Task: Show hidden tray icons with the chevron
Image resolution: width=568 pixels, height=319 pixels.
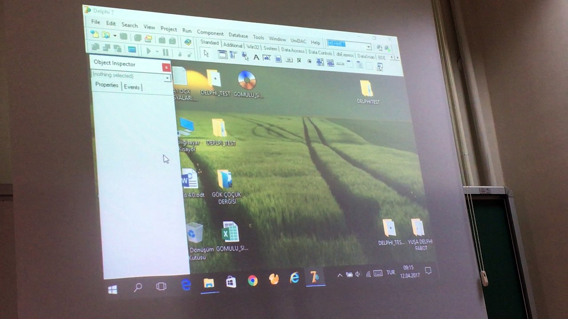Action: 340,276
